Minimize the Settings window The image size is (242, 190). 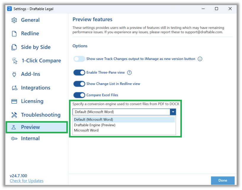point(203,9)
